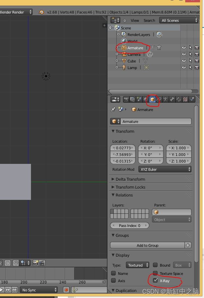
Task: Open the Armature data properties tab
Action: click(x=165, y=99)
